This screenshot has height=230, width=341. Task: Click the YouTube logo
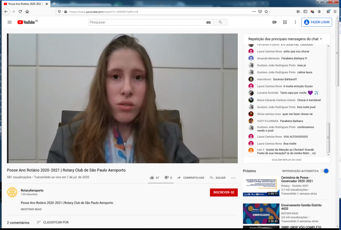point(26,22)
